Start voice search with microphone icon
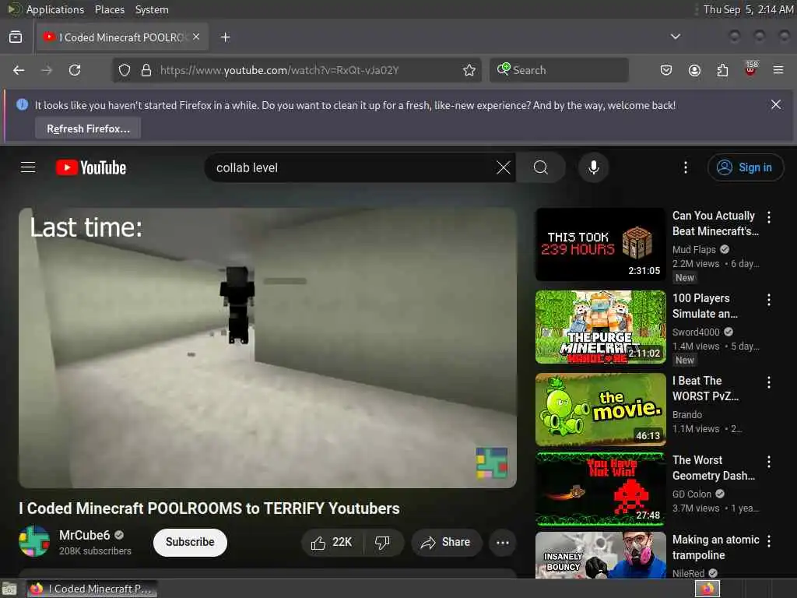797x598 pixels. (x=593, y=167)
